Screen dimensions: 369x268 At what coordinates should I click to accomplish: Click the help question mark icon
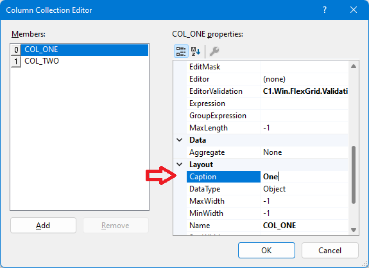pyautogui.click(x=325, y=10)
